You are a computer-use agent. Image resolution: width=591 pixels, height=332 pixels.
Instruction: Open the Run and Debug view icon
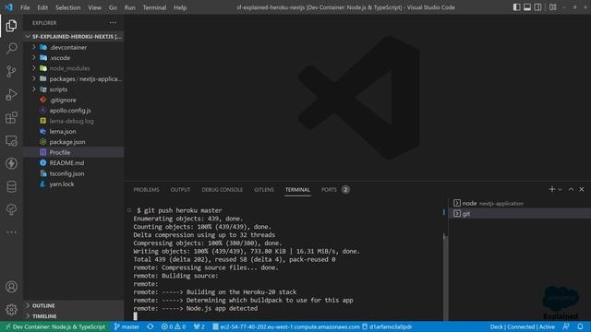(11, 94)
